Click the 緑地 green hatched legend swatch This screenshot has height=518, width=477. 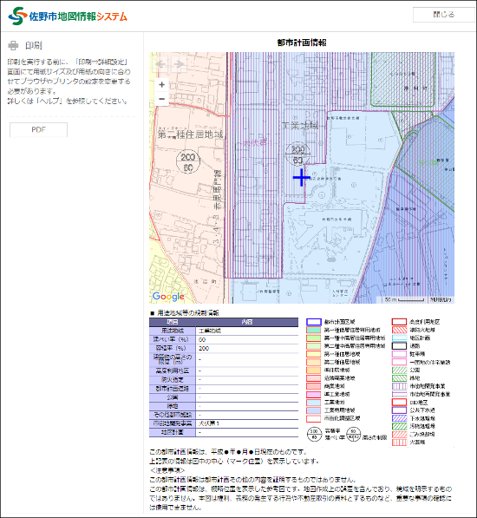pos(399,378)
